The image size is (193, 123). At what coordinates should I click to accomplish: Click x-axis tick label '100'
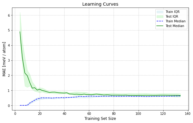click(138, 114)
